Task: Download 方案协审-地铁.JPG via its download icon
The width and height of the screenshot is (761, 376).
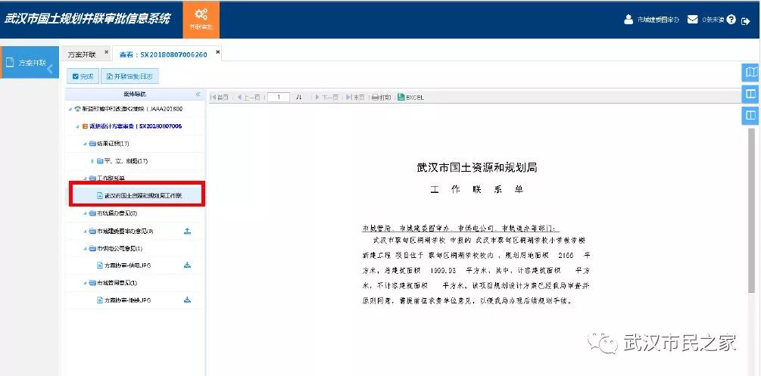Action: 188,300
